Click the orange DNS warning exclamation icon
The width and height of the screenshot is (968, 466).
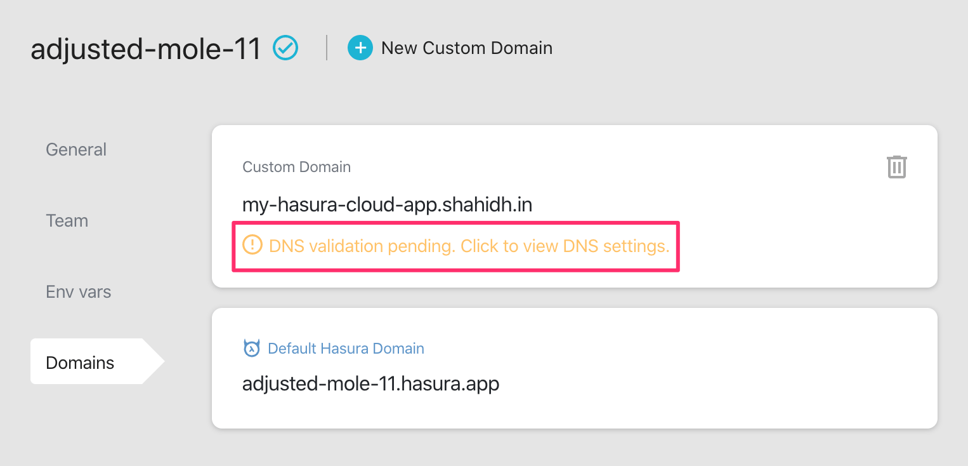pos(252,245)
